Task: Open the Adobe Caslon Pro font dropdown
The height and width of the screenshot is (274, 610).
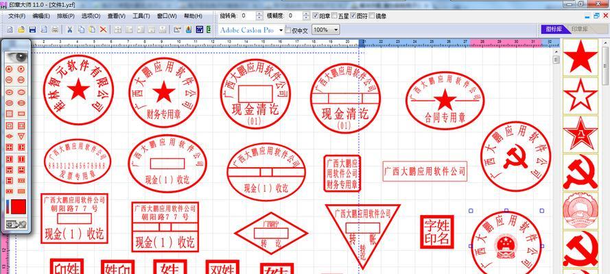Action: coord(281,30)
